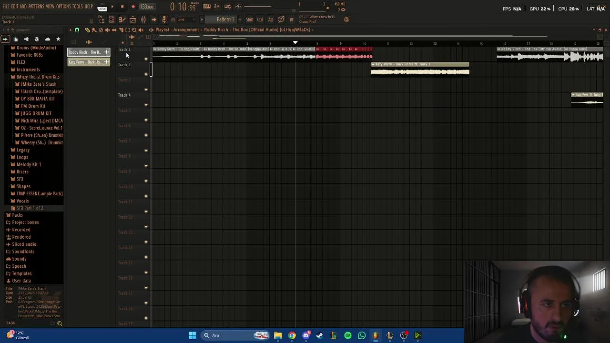This screenshot has height=343, width=610.
Task: Mute Track 3 using its green dot
Action: pos(146,90)
